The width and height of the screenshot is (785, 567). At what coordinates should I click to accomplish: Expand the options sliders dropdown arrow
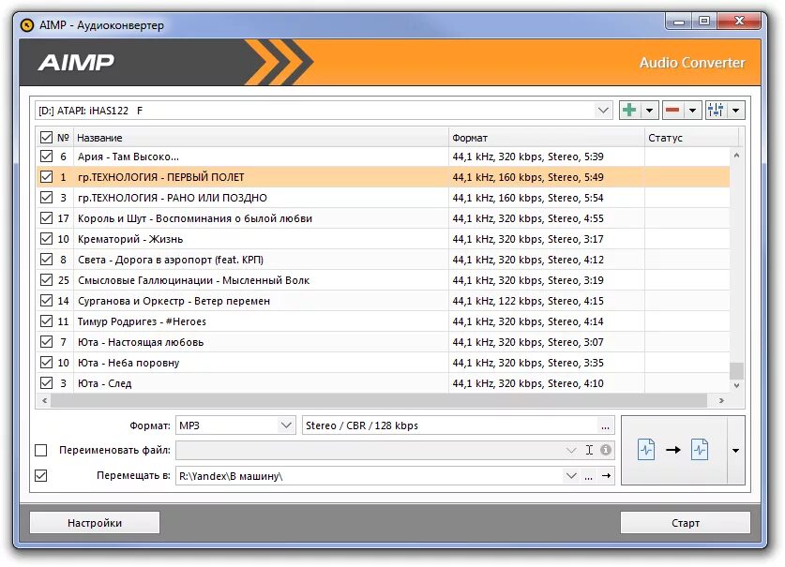(736, 110)
